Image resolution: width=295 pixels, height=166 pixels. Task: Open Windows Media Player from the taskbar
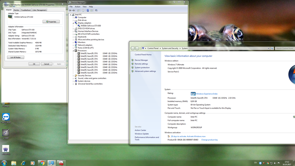[x=32, y=163]
